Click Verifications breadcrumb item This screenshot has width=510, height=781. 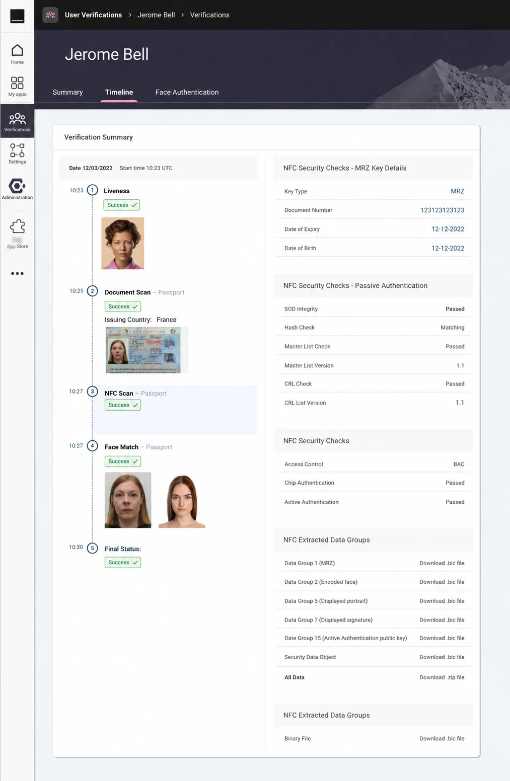pyautogui.click(x=209, y=15)
